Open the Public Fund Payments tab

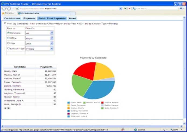tap(52, 18)
